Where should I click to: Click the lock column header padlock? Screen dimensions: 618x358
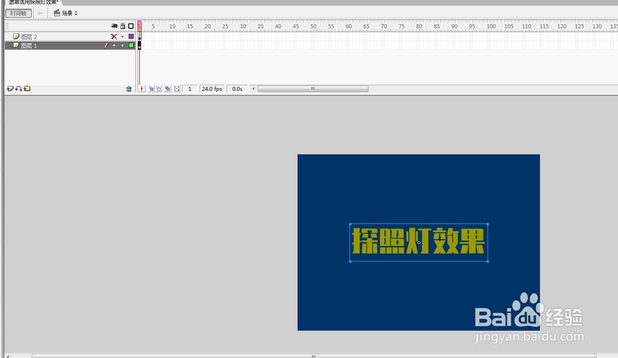122,26
